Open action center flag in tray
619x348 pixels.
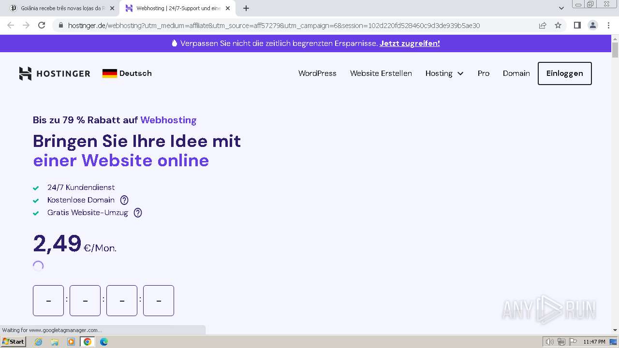tap(573, 342)
